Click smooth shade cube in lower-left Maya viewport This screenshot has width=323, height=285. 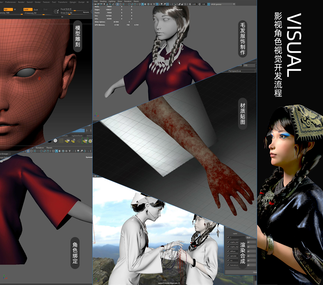point(56,151)
